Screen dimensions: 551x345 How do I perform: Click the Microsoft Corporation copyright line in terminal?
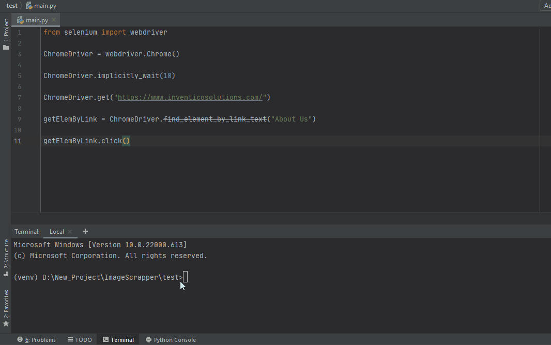(x=110, y=256)
